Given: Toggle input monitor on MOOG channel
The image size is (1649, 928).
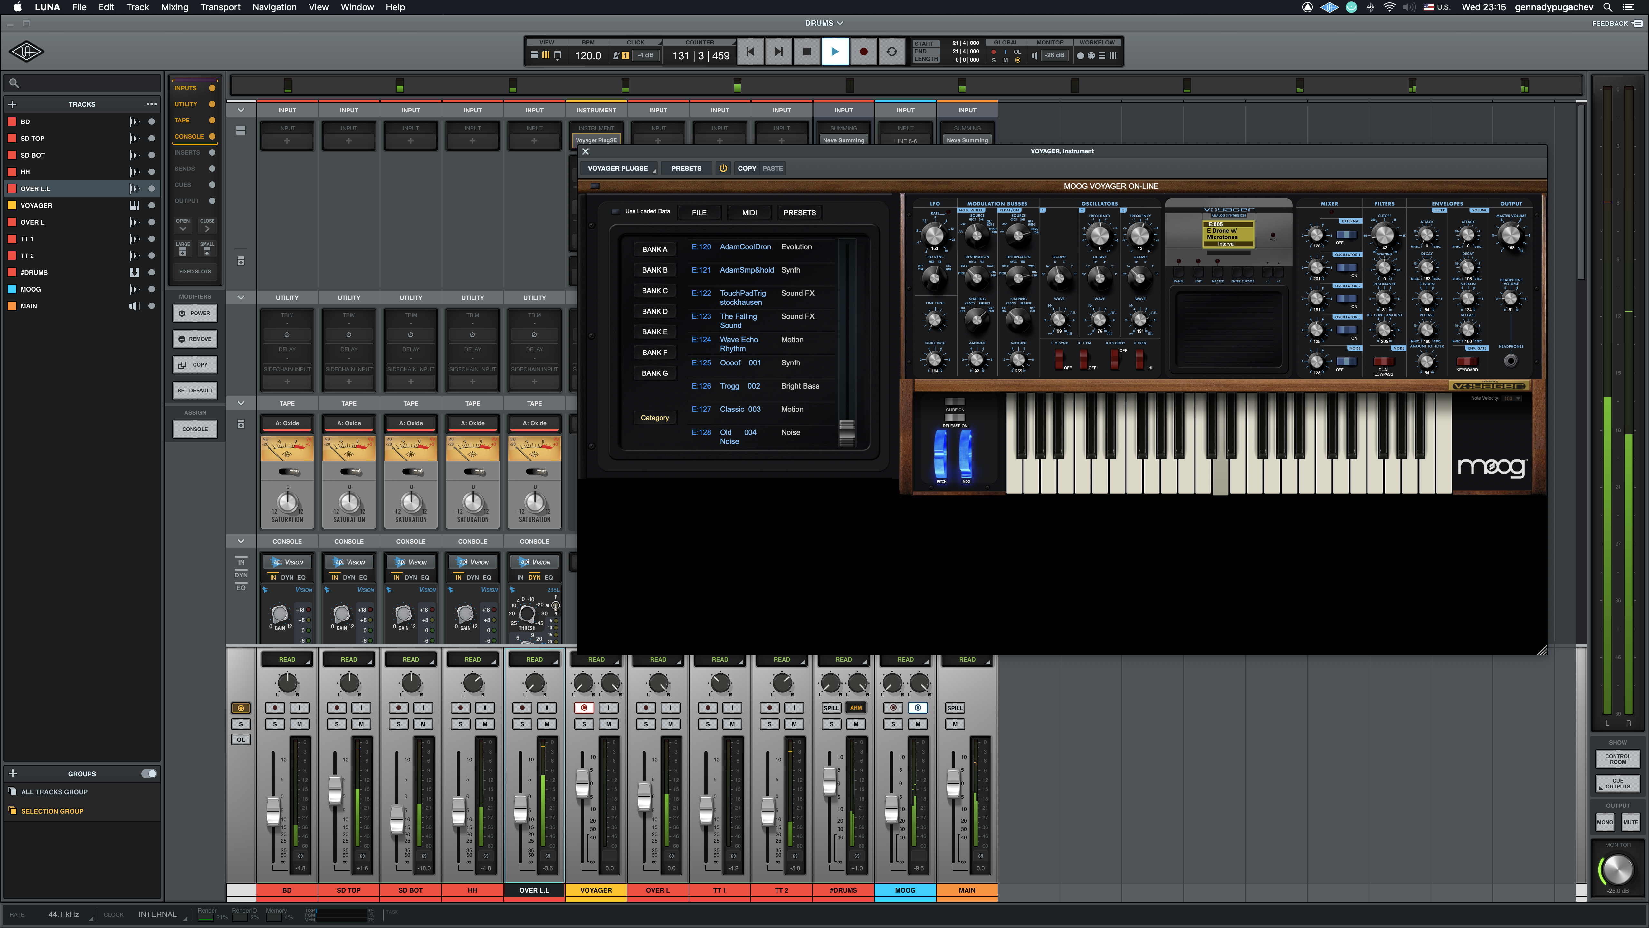Looking at the screenshot, I should pos(918,708).
